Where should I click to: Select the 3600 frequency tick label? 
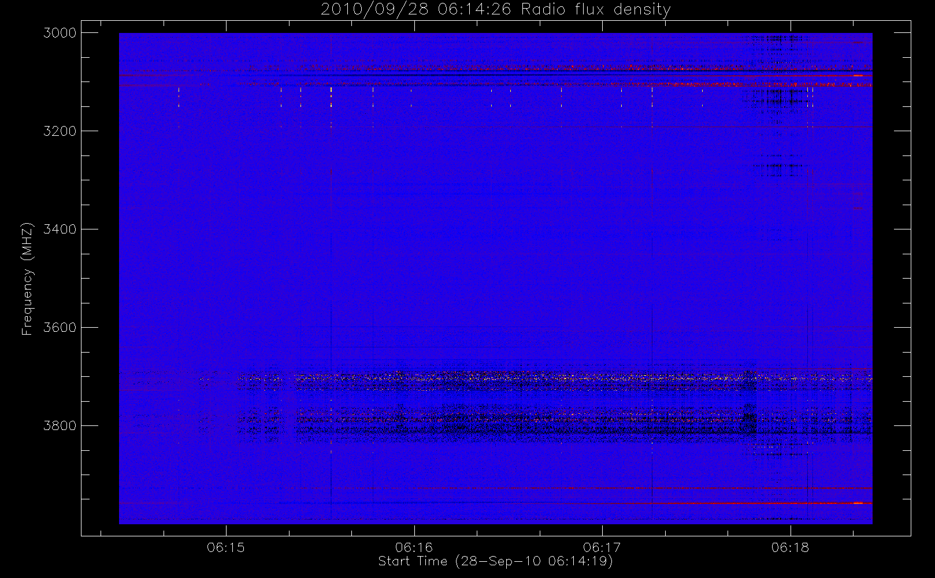coord(60,328)
